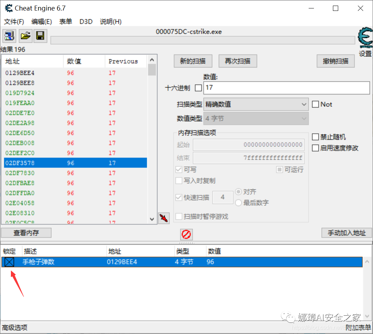The image size is (373, 334).
Task: Click the 撤销扫描 undo scan button
Action: (336, 61)
